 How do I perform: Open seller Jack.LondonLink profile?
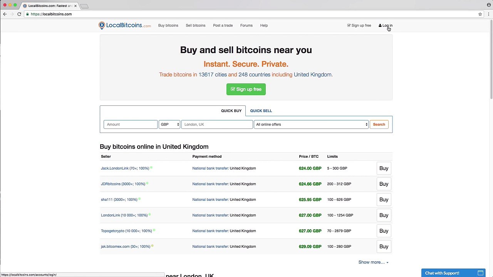coord(125,168)
